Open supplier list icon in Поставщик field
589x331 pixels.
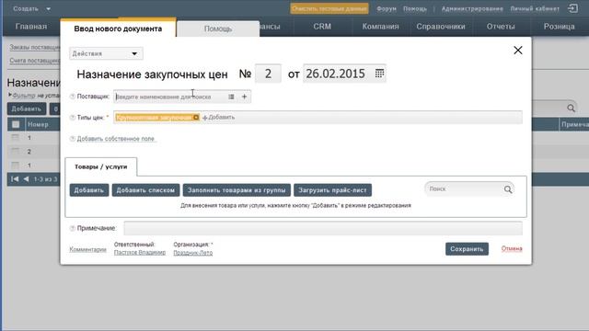click(231, 97)
